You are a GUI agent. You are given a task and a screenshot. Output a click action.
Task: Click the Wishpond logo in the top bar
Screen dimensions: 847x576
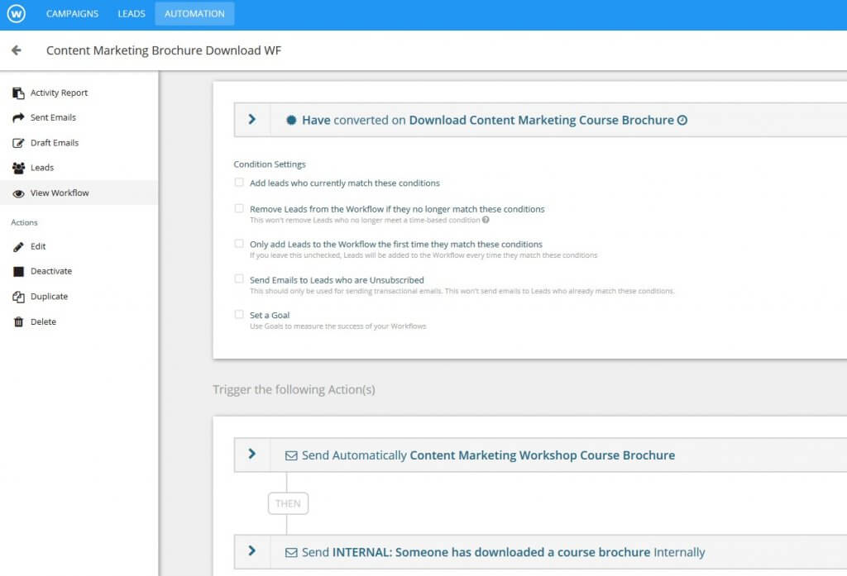pyautogui.click(x=17, y=13)
